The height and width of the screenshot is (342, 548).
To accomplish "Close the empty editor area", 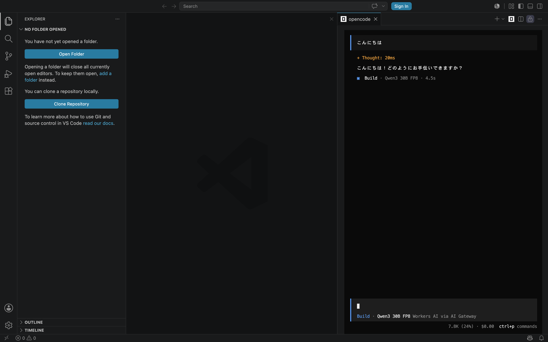I will (x=332, y=19).
